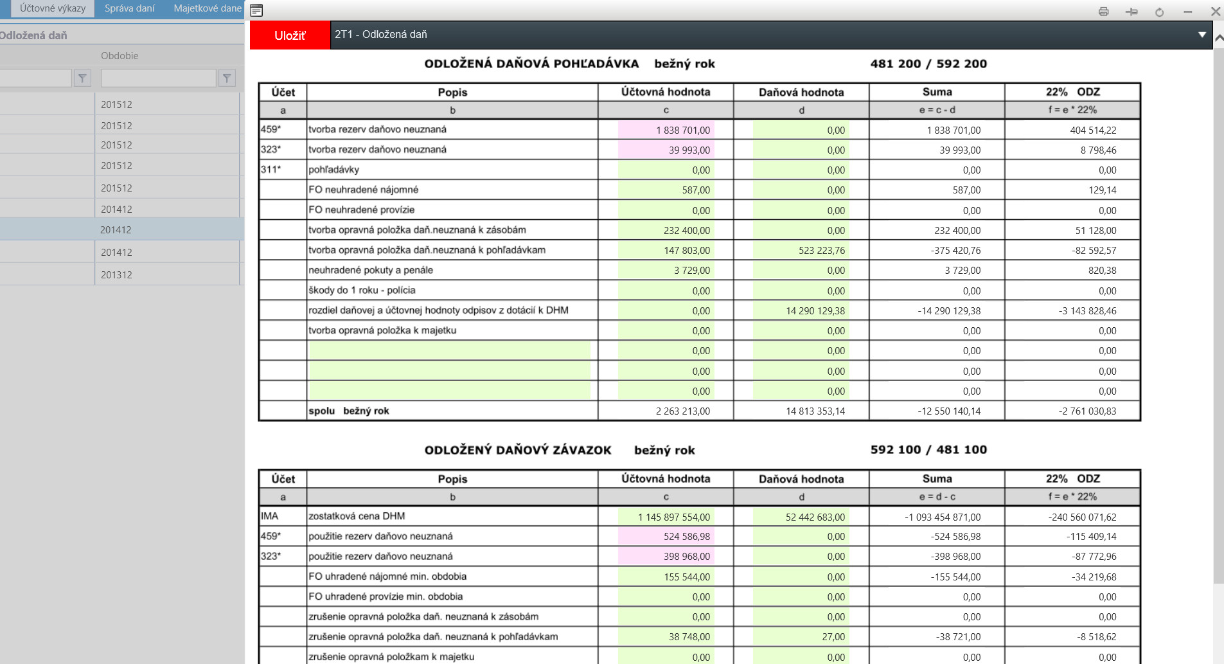Select the highlighted 201412 row
1224x664 pixels.
(122, 229)
